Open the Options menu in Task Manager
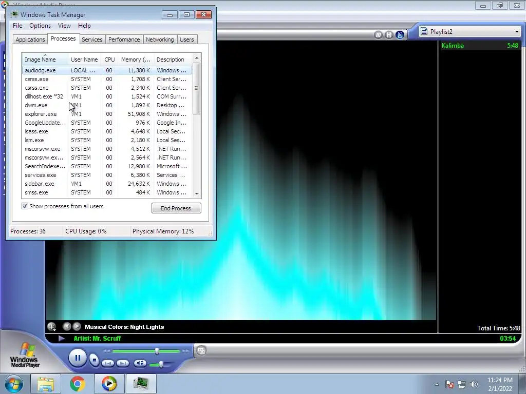Screen dimensions: 526x394 tap(40, 26)
